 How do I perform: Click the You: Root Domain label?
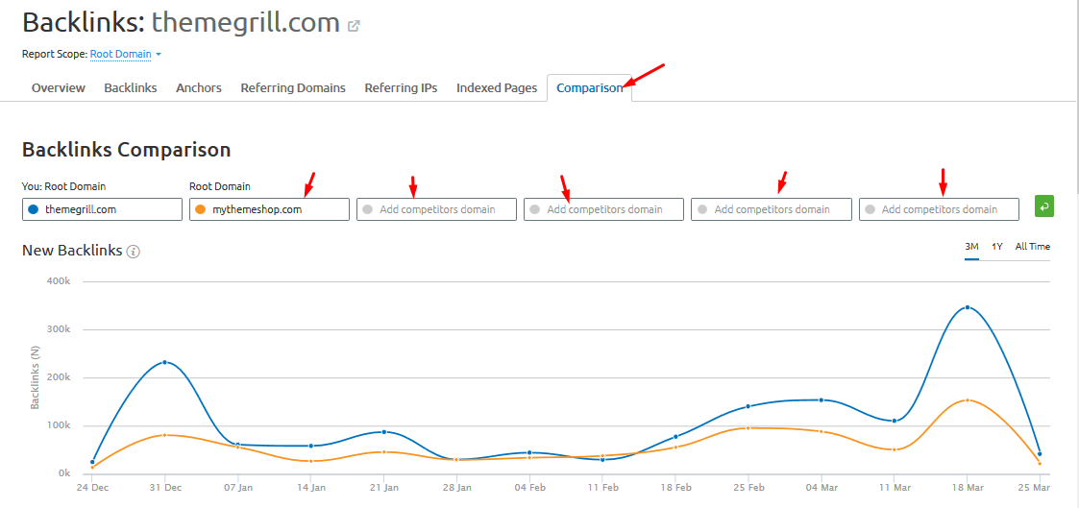(64, 186)
